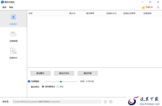The width and height of the screenshot is (162, 106).
Task: Open the browse path ellipsis icon
Action: pyautogui.click(x=105, y=102)
